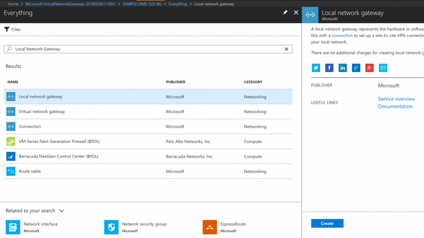Click the Filter label
Screen dimensions: 424x238
point(16,30)
